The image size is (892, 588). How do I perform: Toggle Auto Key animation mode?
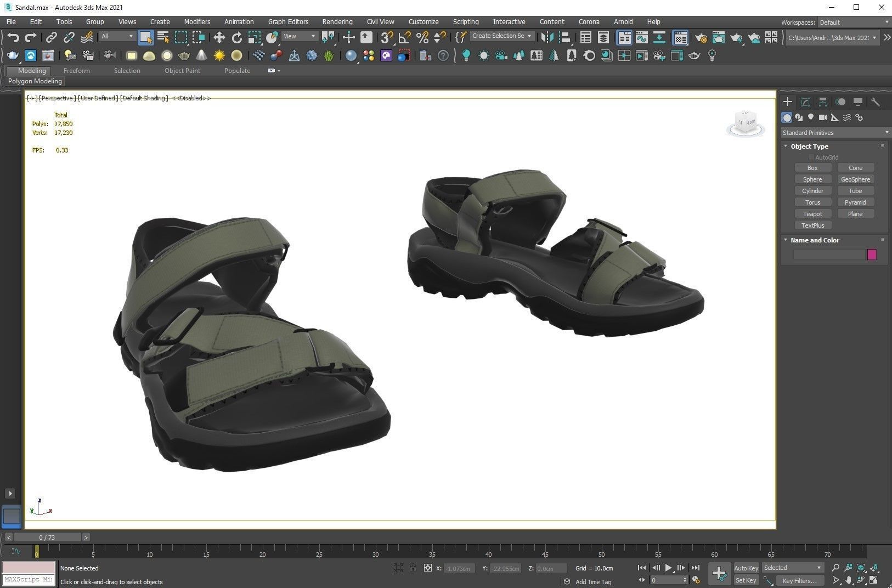(x=746, y=568)
